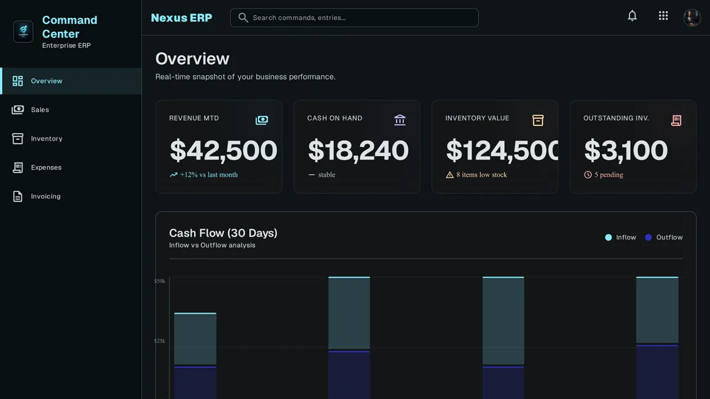This screenshot has width=710, height=399.
Task: Click the Sales cash icon in sidebar
Action: coord(18,110)
